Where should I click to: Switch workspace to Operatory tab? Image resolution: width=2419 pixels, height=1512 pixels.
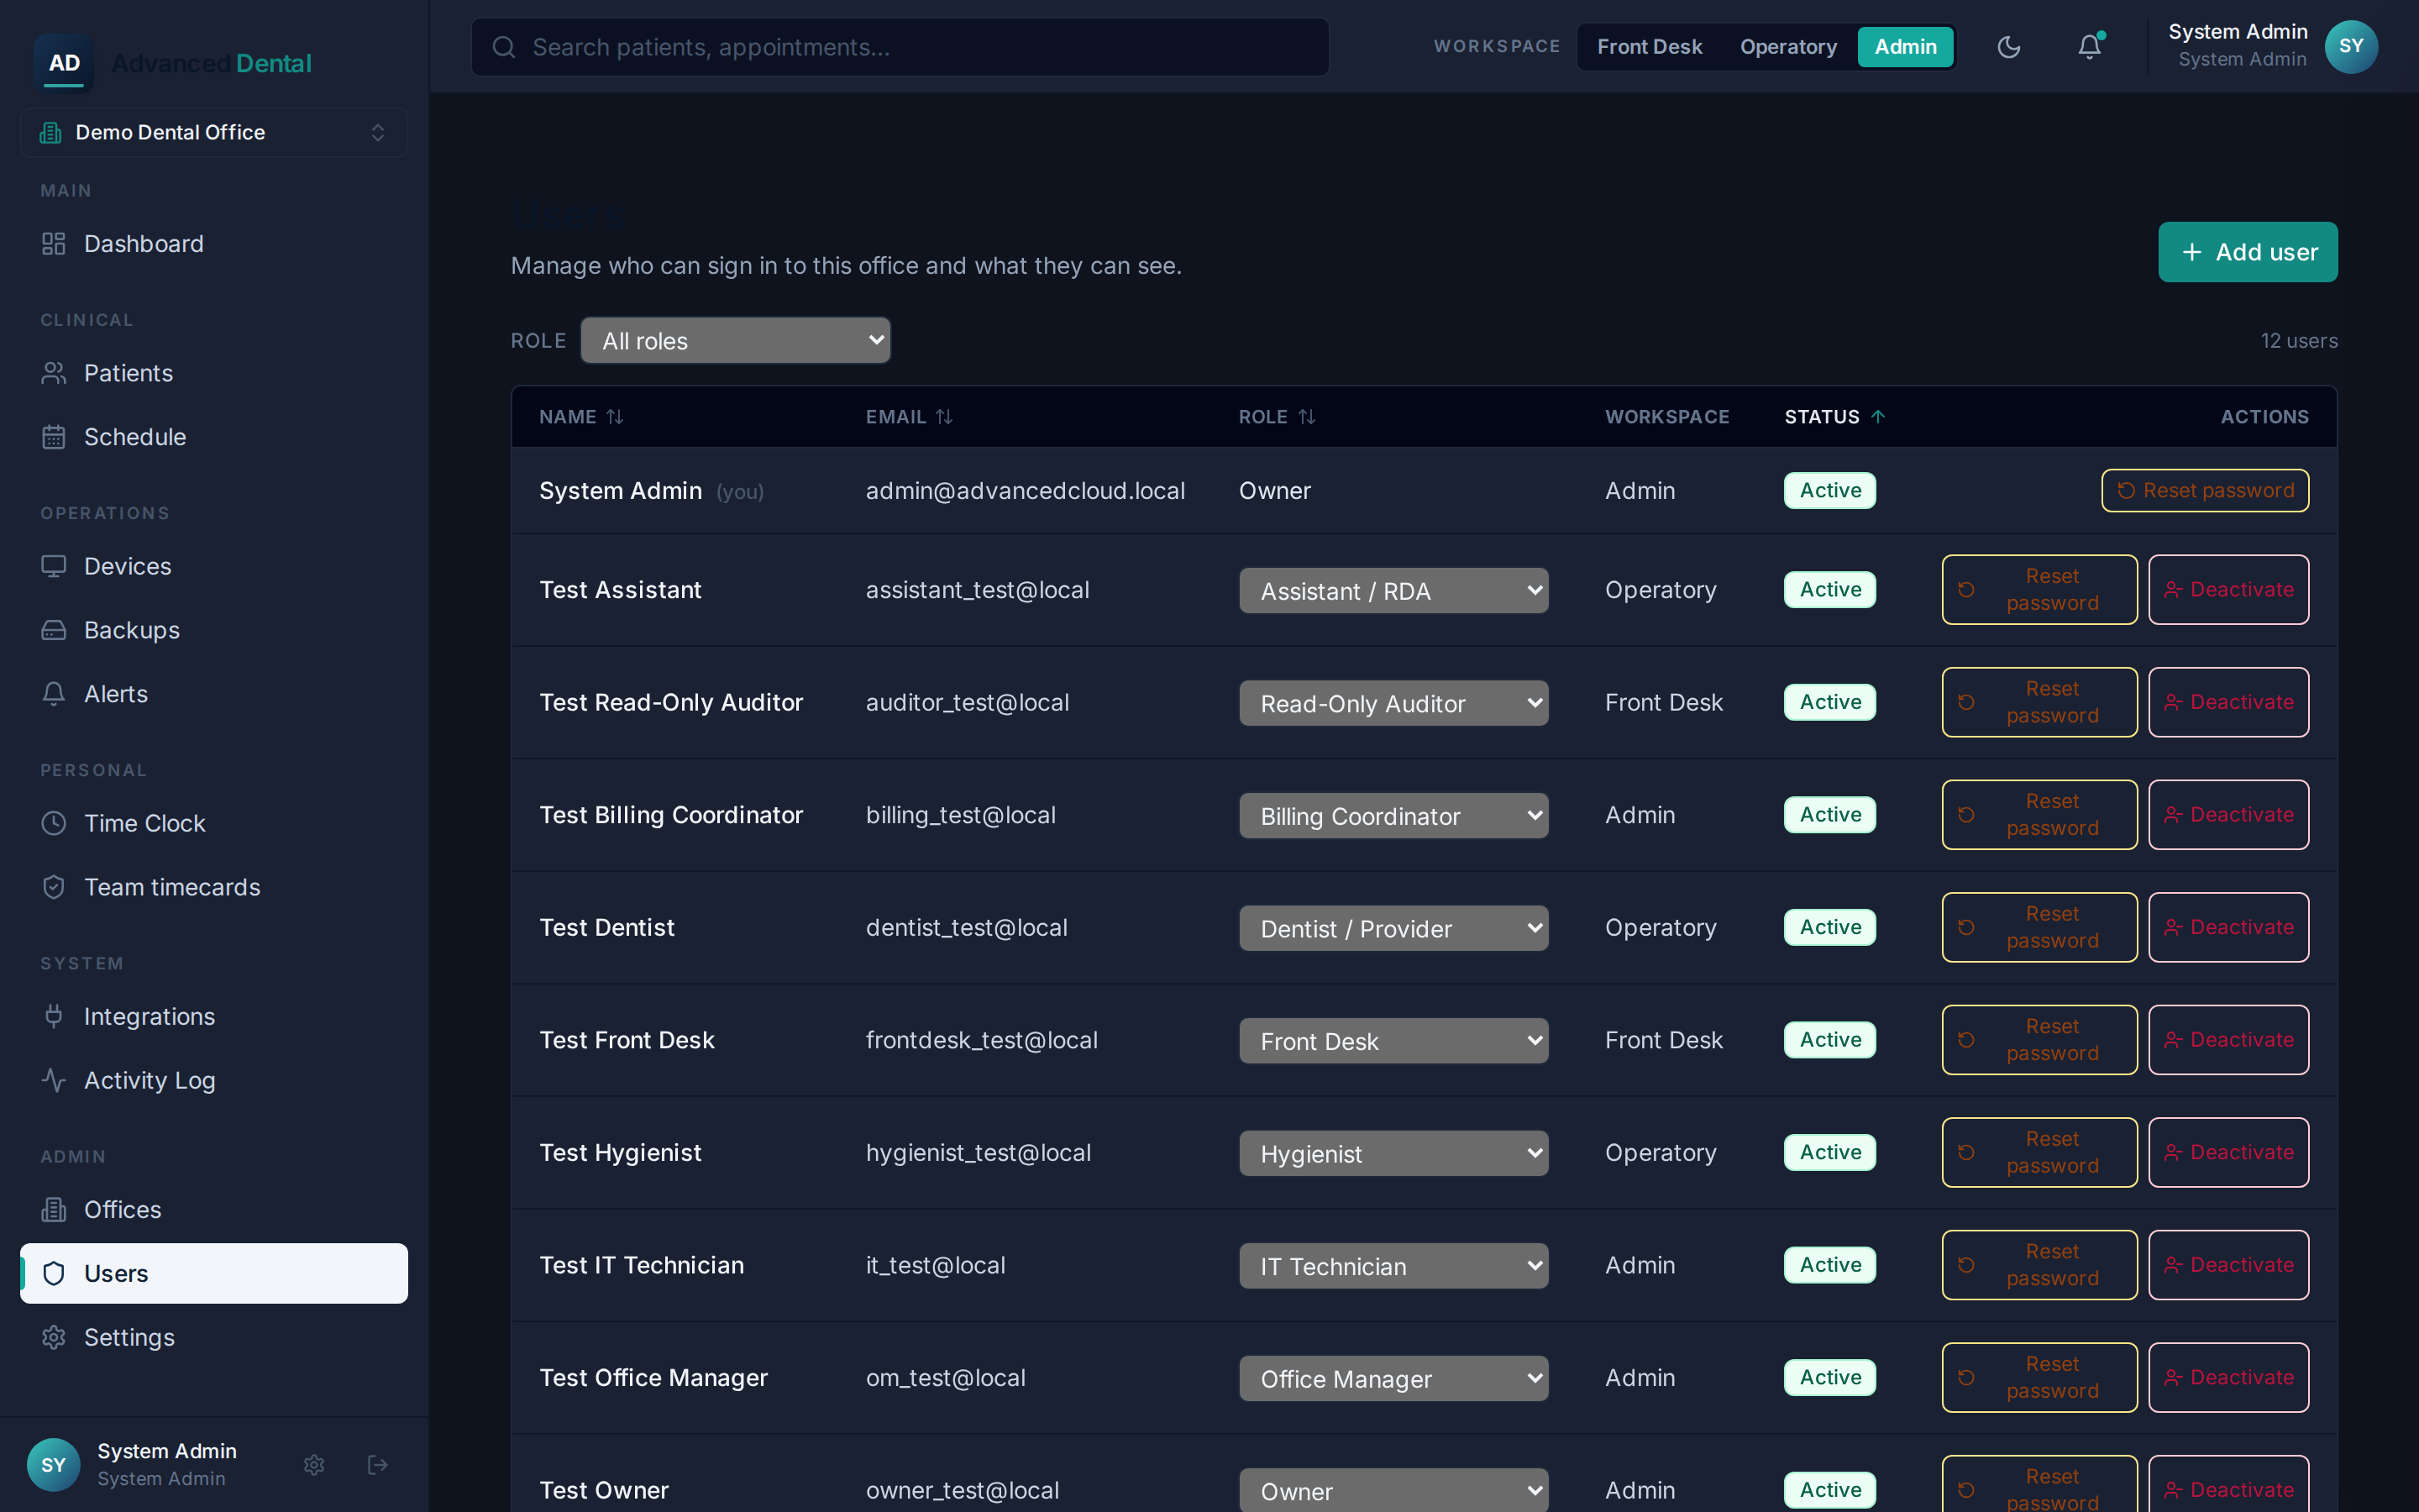[1788, 47]
